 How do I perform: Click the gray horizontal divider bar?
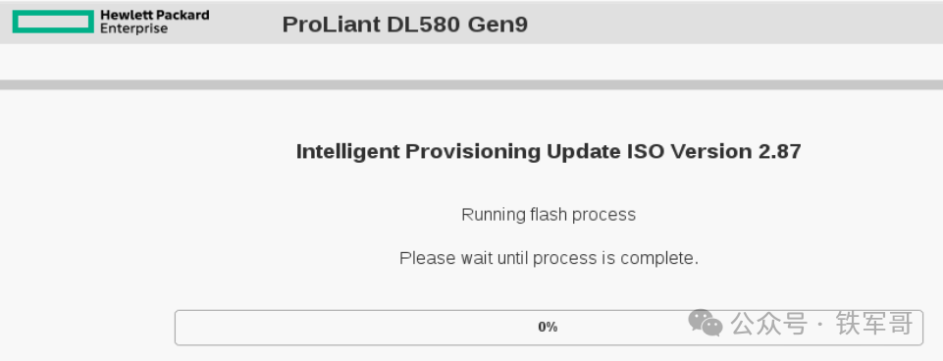click(471, 84)
